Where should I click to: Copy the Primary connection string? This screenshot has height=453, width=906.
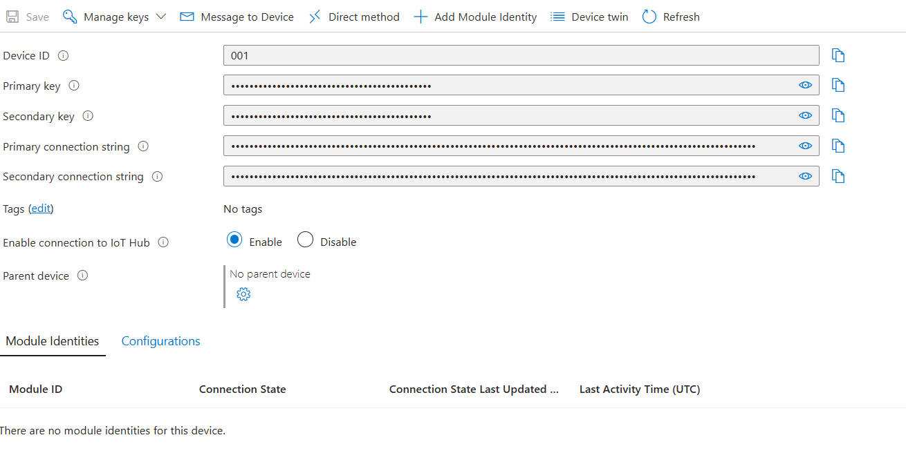[x=838, y=146]
